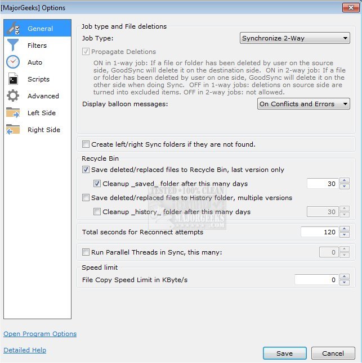Viewport: 362px width, 363px height.
Task: Go to the Scripts tab
Action: pyautogui.click(x=37, y=79)
